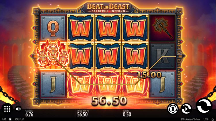Click the J symbol on fifth reel
Image resolution: width=216 pixels, height=121 pixels.
point(162,84)
